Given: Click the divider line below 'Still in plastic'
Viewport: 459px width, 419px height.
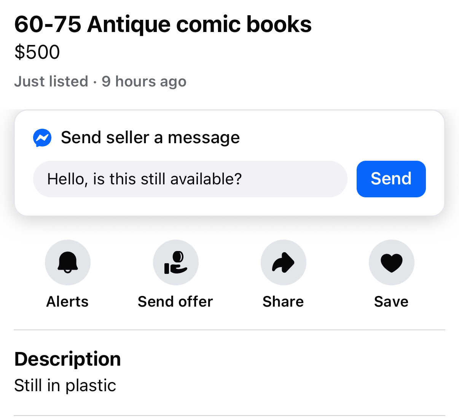Looking at the screenshot, I should pyautogui.click(x=229, y=416).
